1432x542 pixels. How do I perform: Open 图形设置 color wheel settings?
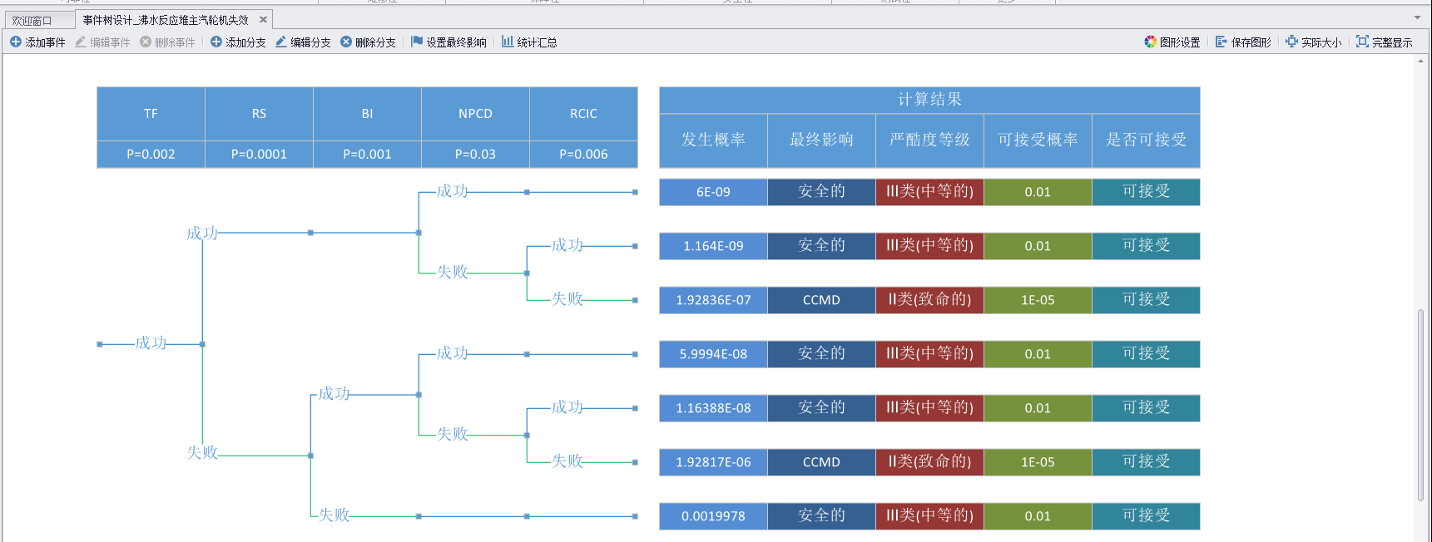[1151, 42]
